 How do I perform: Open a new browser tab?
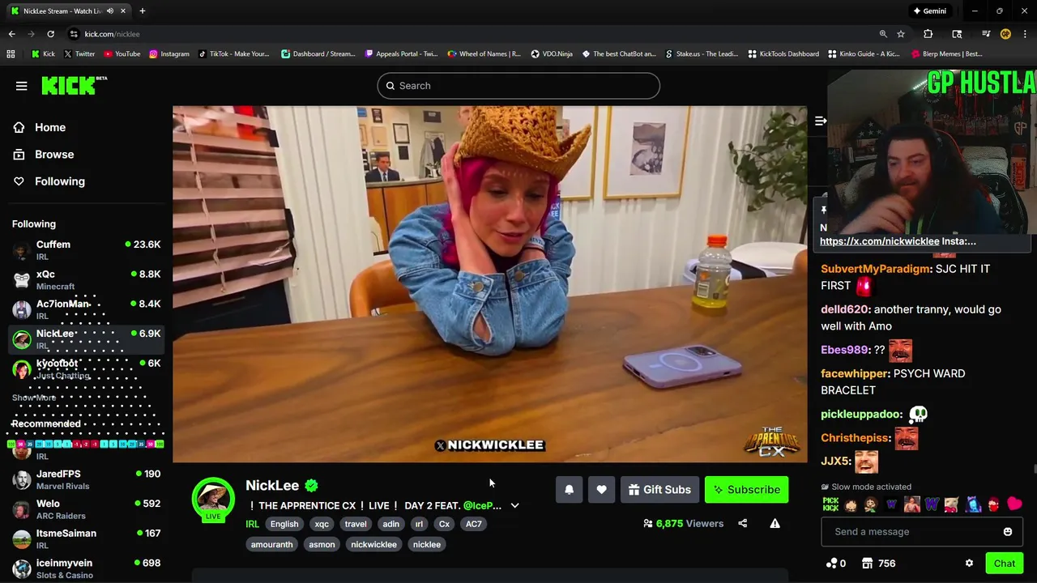pos(142,11)
